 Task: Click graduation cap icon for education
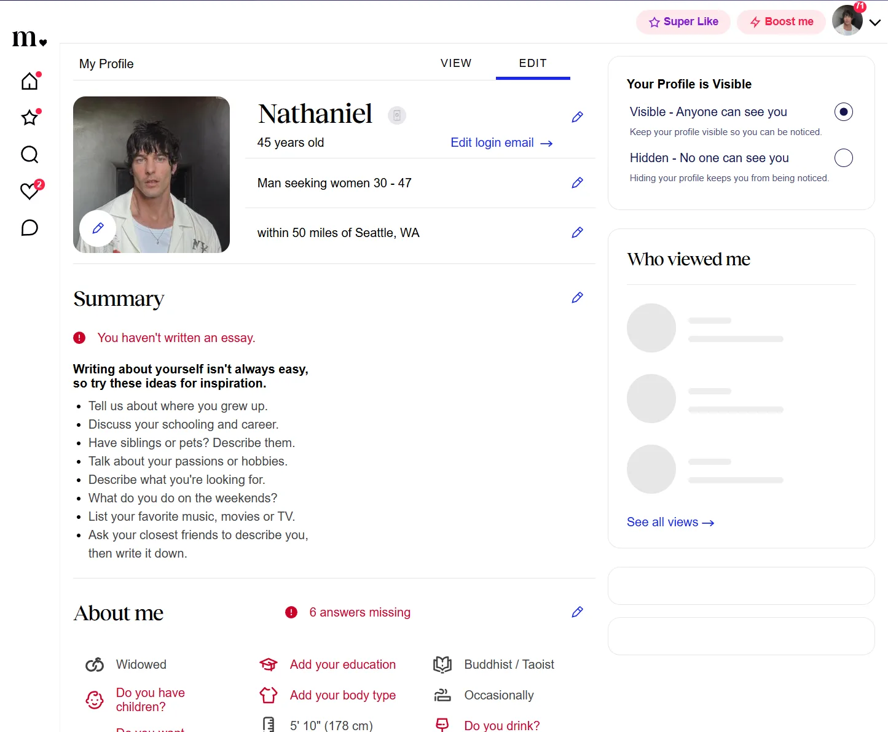point(269,664)
